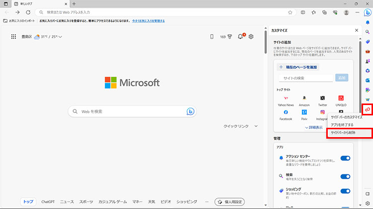This screenshot has height=209, width=373.
Task: Open the notifications bell with badge
Action: click(241, 37)
